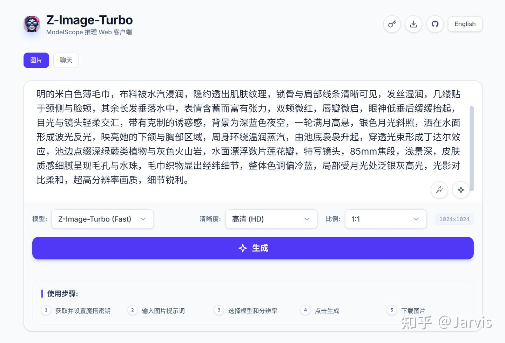Click the step 5 number circle
This screenshot has height=343, width=505.
coord(392,310)
